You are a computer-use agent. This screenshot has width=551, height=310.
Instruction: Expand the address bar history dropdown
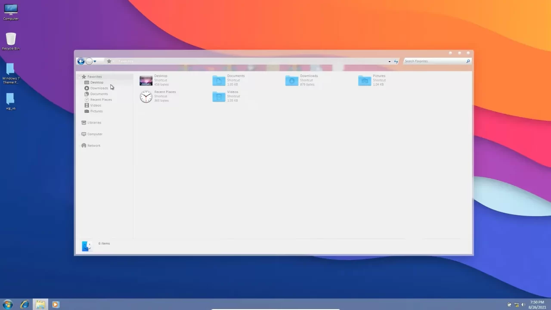(390, 62)
